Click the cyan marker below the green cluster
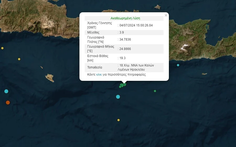 click(118, 97)
